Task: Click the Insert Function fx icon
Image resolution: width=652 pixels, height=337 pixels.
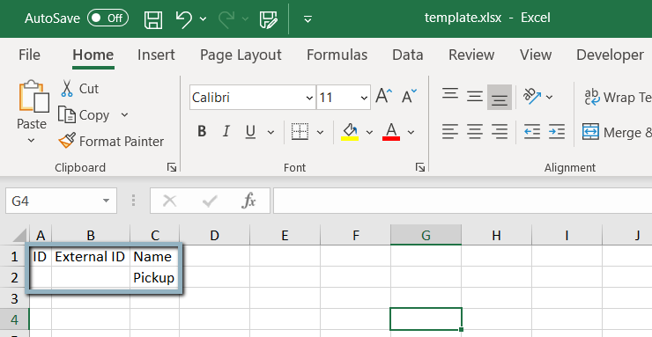Action: coord(248,201)
